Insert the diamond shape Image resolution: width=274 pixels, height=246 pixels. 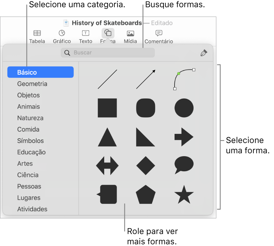pyautogui.click(x=146, y=166)
